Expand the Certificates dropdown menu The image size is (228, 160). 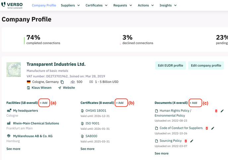(96, 5)
